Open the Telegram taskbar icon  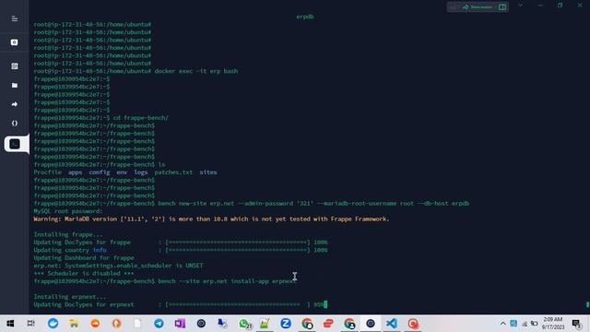click(159, 324)
